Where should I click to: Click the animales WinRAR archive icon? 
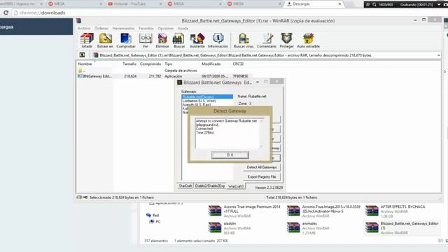click(x=293, y=227)
